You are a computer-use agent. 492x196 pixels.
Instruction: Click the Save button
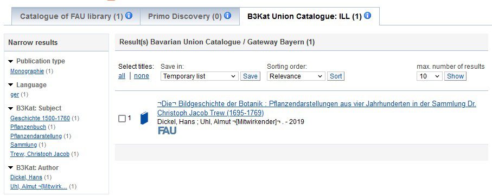tap(251, 76)
